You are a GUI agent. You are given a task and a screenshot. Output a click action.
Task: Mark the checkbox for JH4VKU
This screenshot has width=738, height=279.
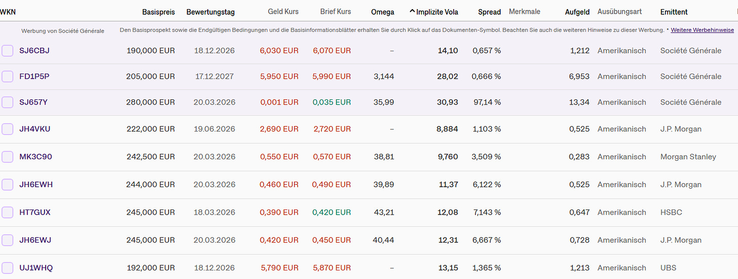[7, 129]
